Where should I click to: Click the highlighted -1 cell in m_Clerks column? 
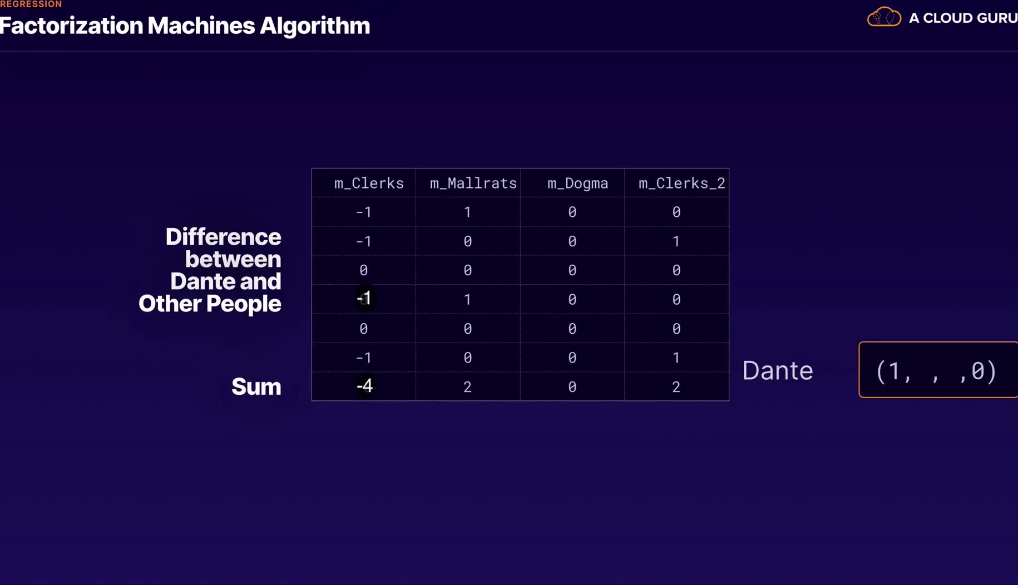tap(364, 299)
